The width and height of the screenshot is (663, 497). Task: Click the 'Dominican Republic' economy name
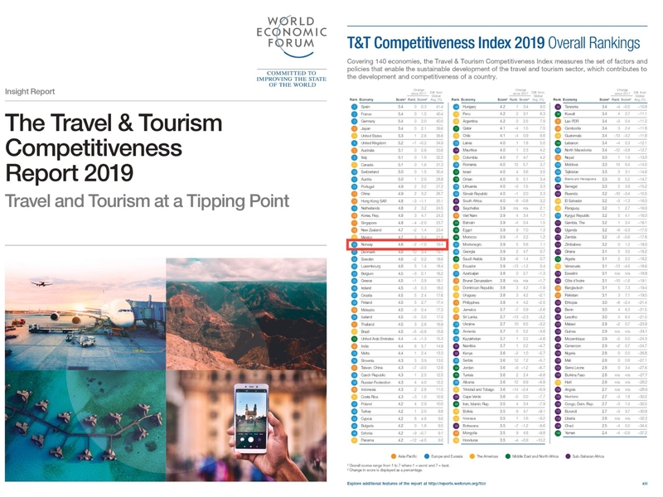pyautogui.click(x=478, y=287)
